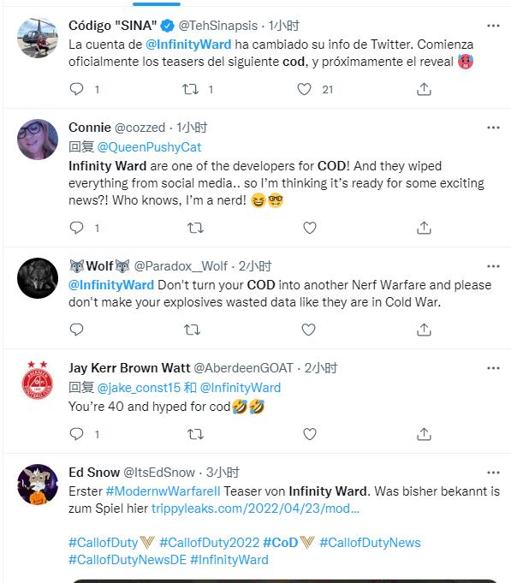The height and width of the screenshot is (583, 511).
Task: Open the #CallofDuty2022 hashtag
Action: (x=209, y=543)
